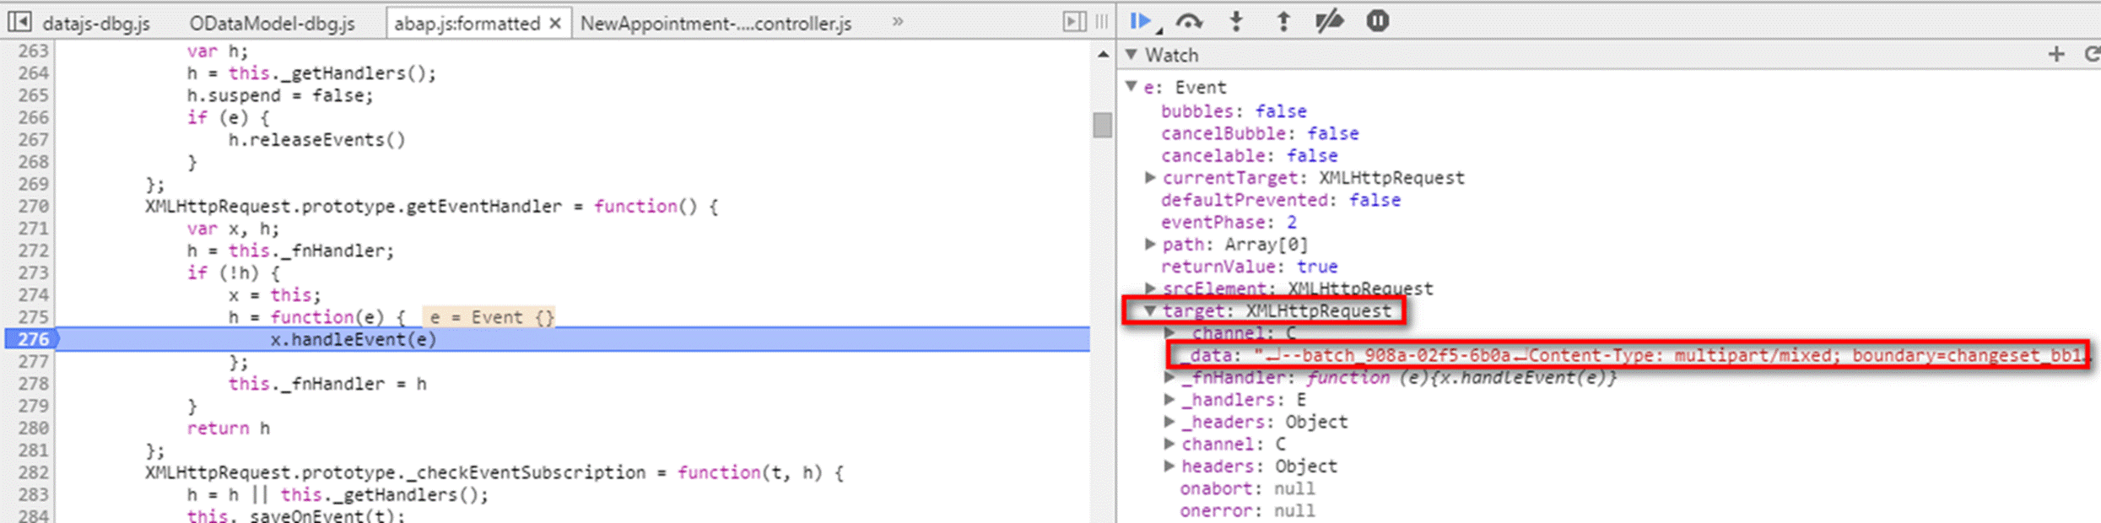
Task: Expand the _fnHandler function property
Action: [x=1169, y=377]
